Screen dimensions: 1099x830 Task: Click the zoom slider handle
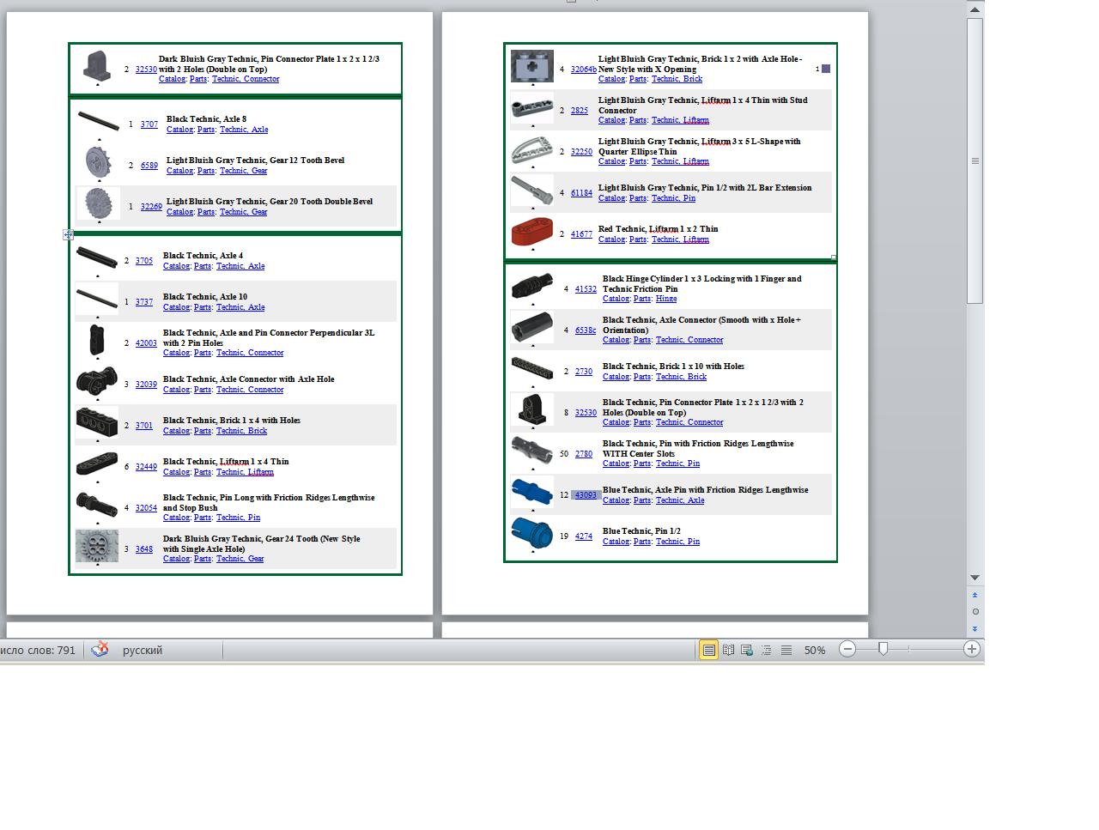click(x=883, y=650)
